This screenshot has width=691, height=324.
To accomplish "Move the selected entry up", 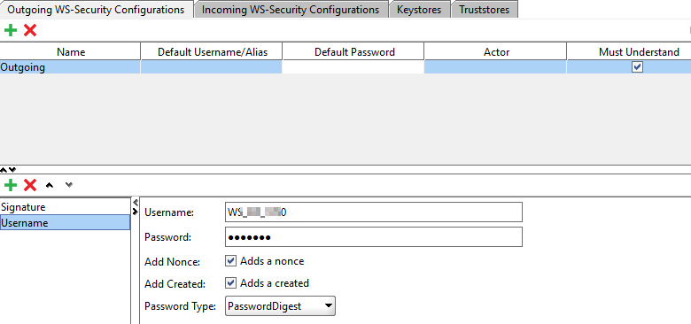I will (50, 185).
